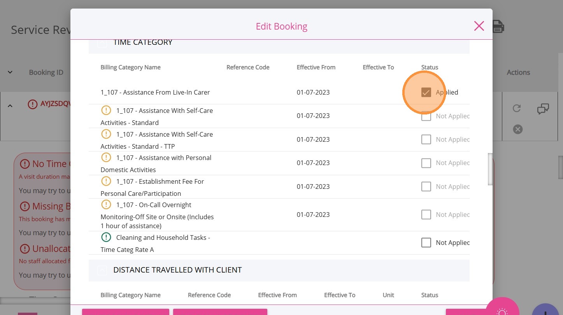Click the Billing Category Name column header
This screenshot has width=563, height=315.
click(x=130, y=67)
